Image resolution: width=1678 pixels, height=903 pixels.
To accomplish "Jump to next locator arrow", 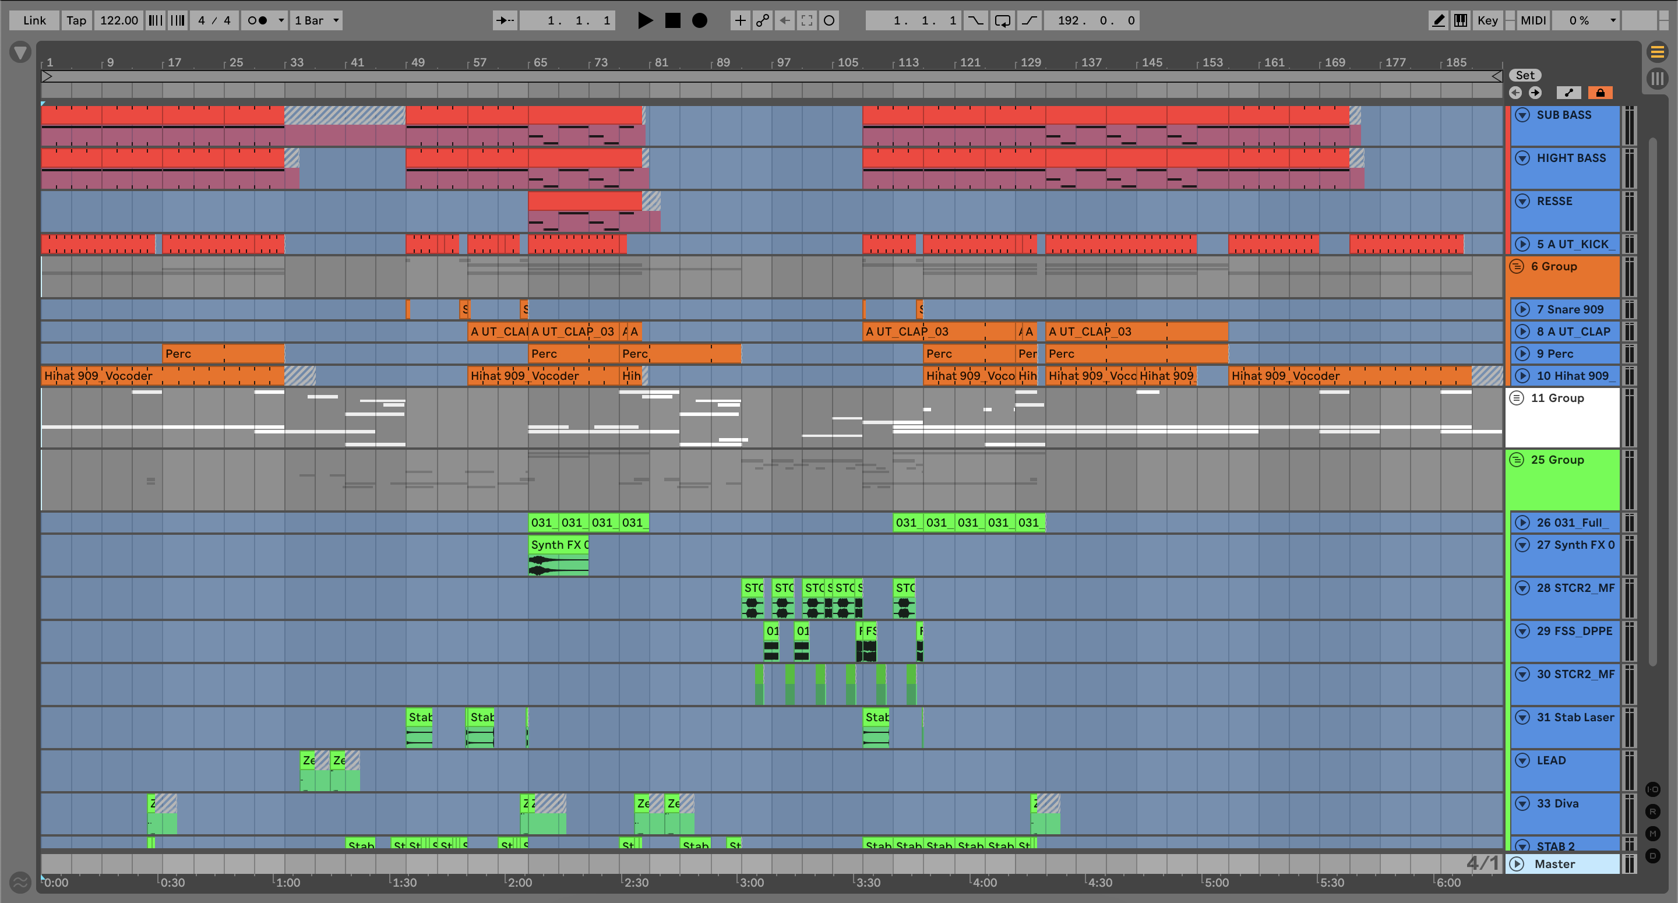I will click(x=1535, y=93).
